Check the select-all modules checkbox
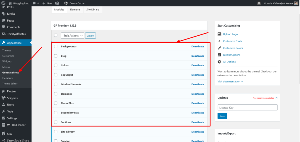300x142 pixels. tap(56, 35)
